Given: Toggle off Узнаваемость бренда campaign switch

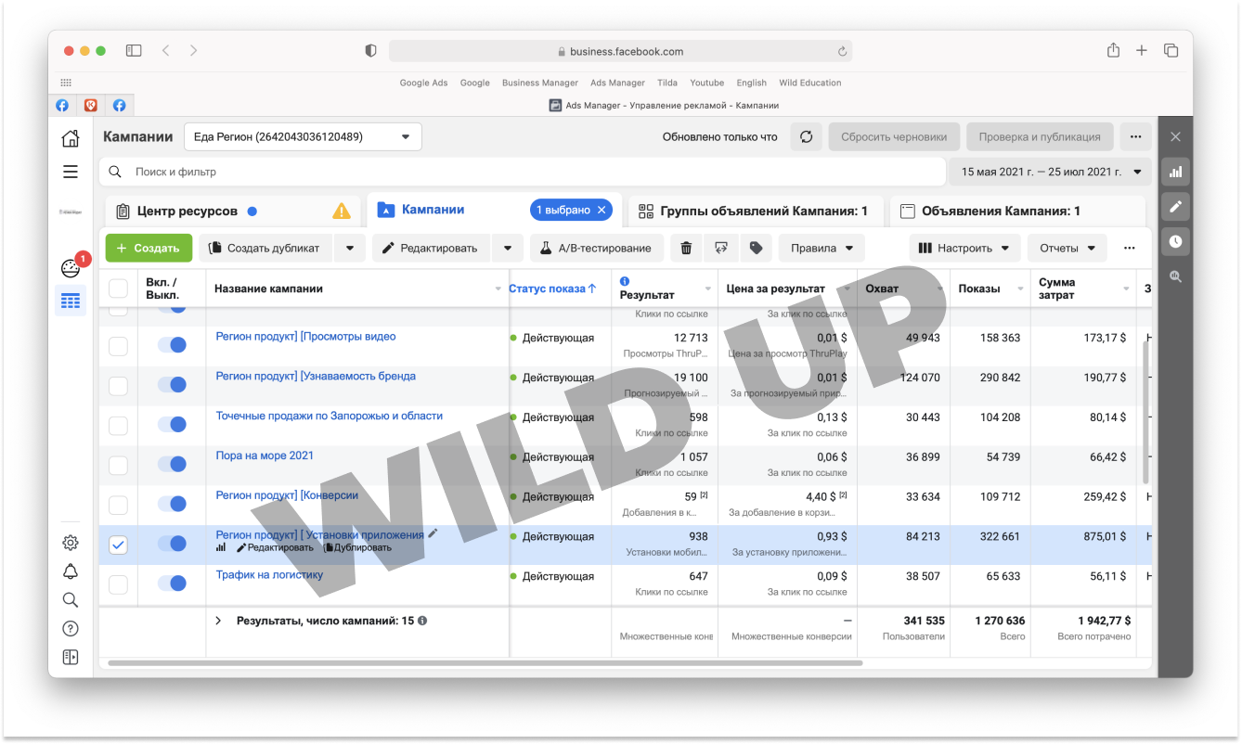Looking at the screenshot, I should pos(172,385).
